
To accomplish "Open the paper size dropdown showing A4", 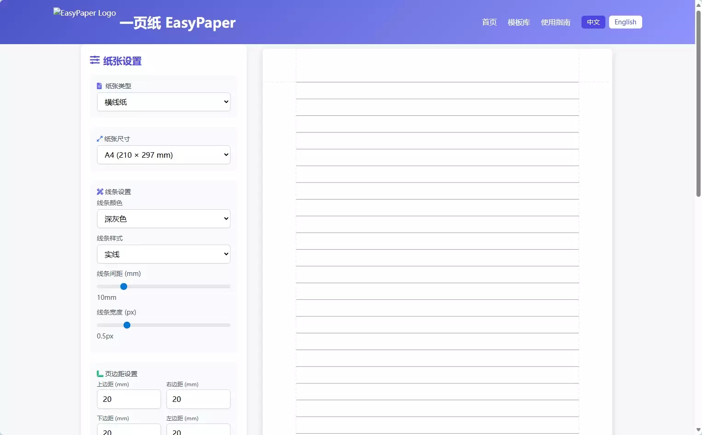I will (164, 155).
